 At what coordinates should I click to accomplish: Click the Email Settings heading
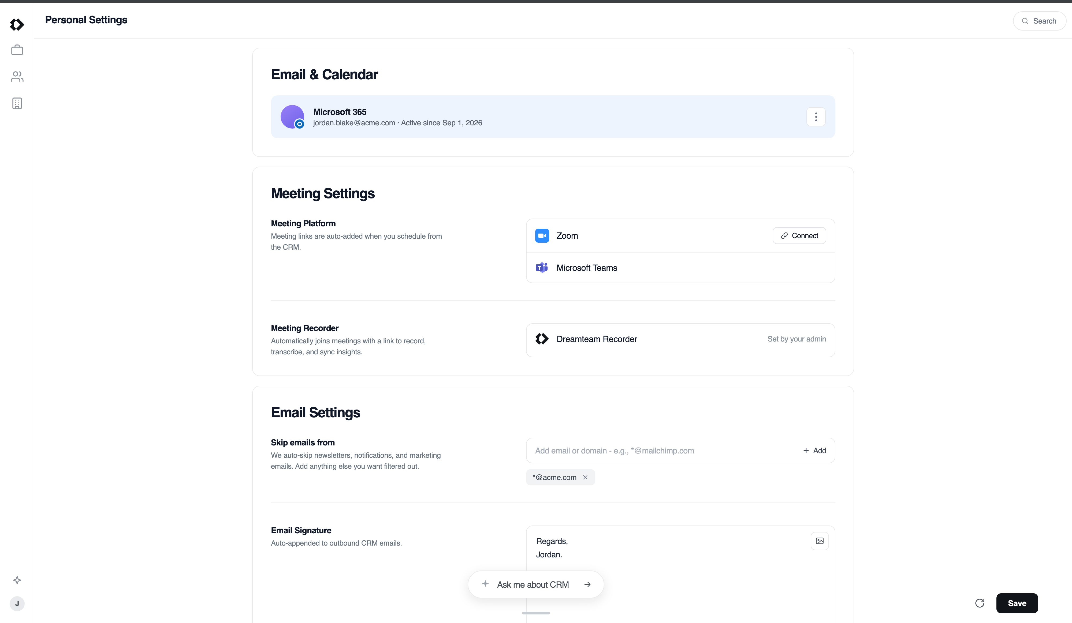tap(315, 412)
